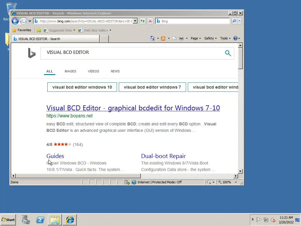Open 'Visual BCD Editor - graphical bcdedit' result link
The height and width of the screenshot is (226, 301).
pyautogui.click(x=133, y=108)
